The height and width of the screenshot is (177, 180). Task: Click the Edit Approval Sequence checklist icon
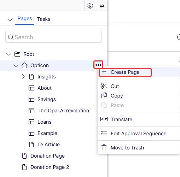coord(104,133)
